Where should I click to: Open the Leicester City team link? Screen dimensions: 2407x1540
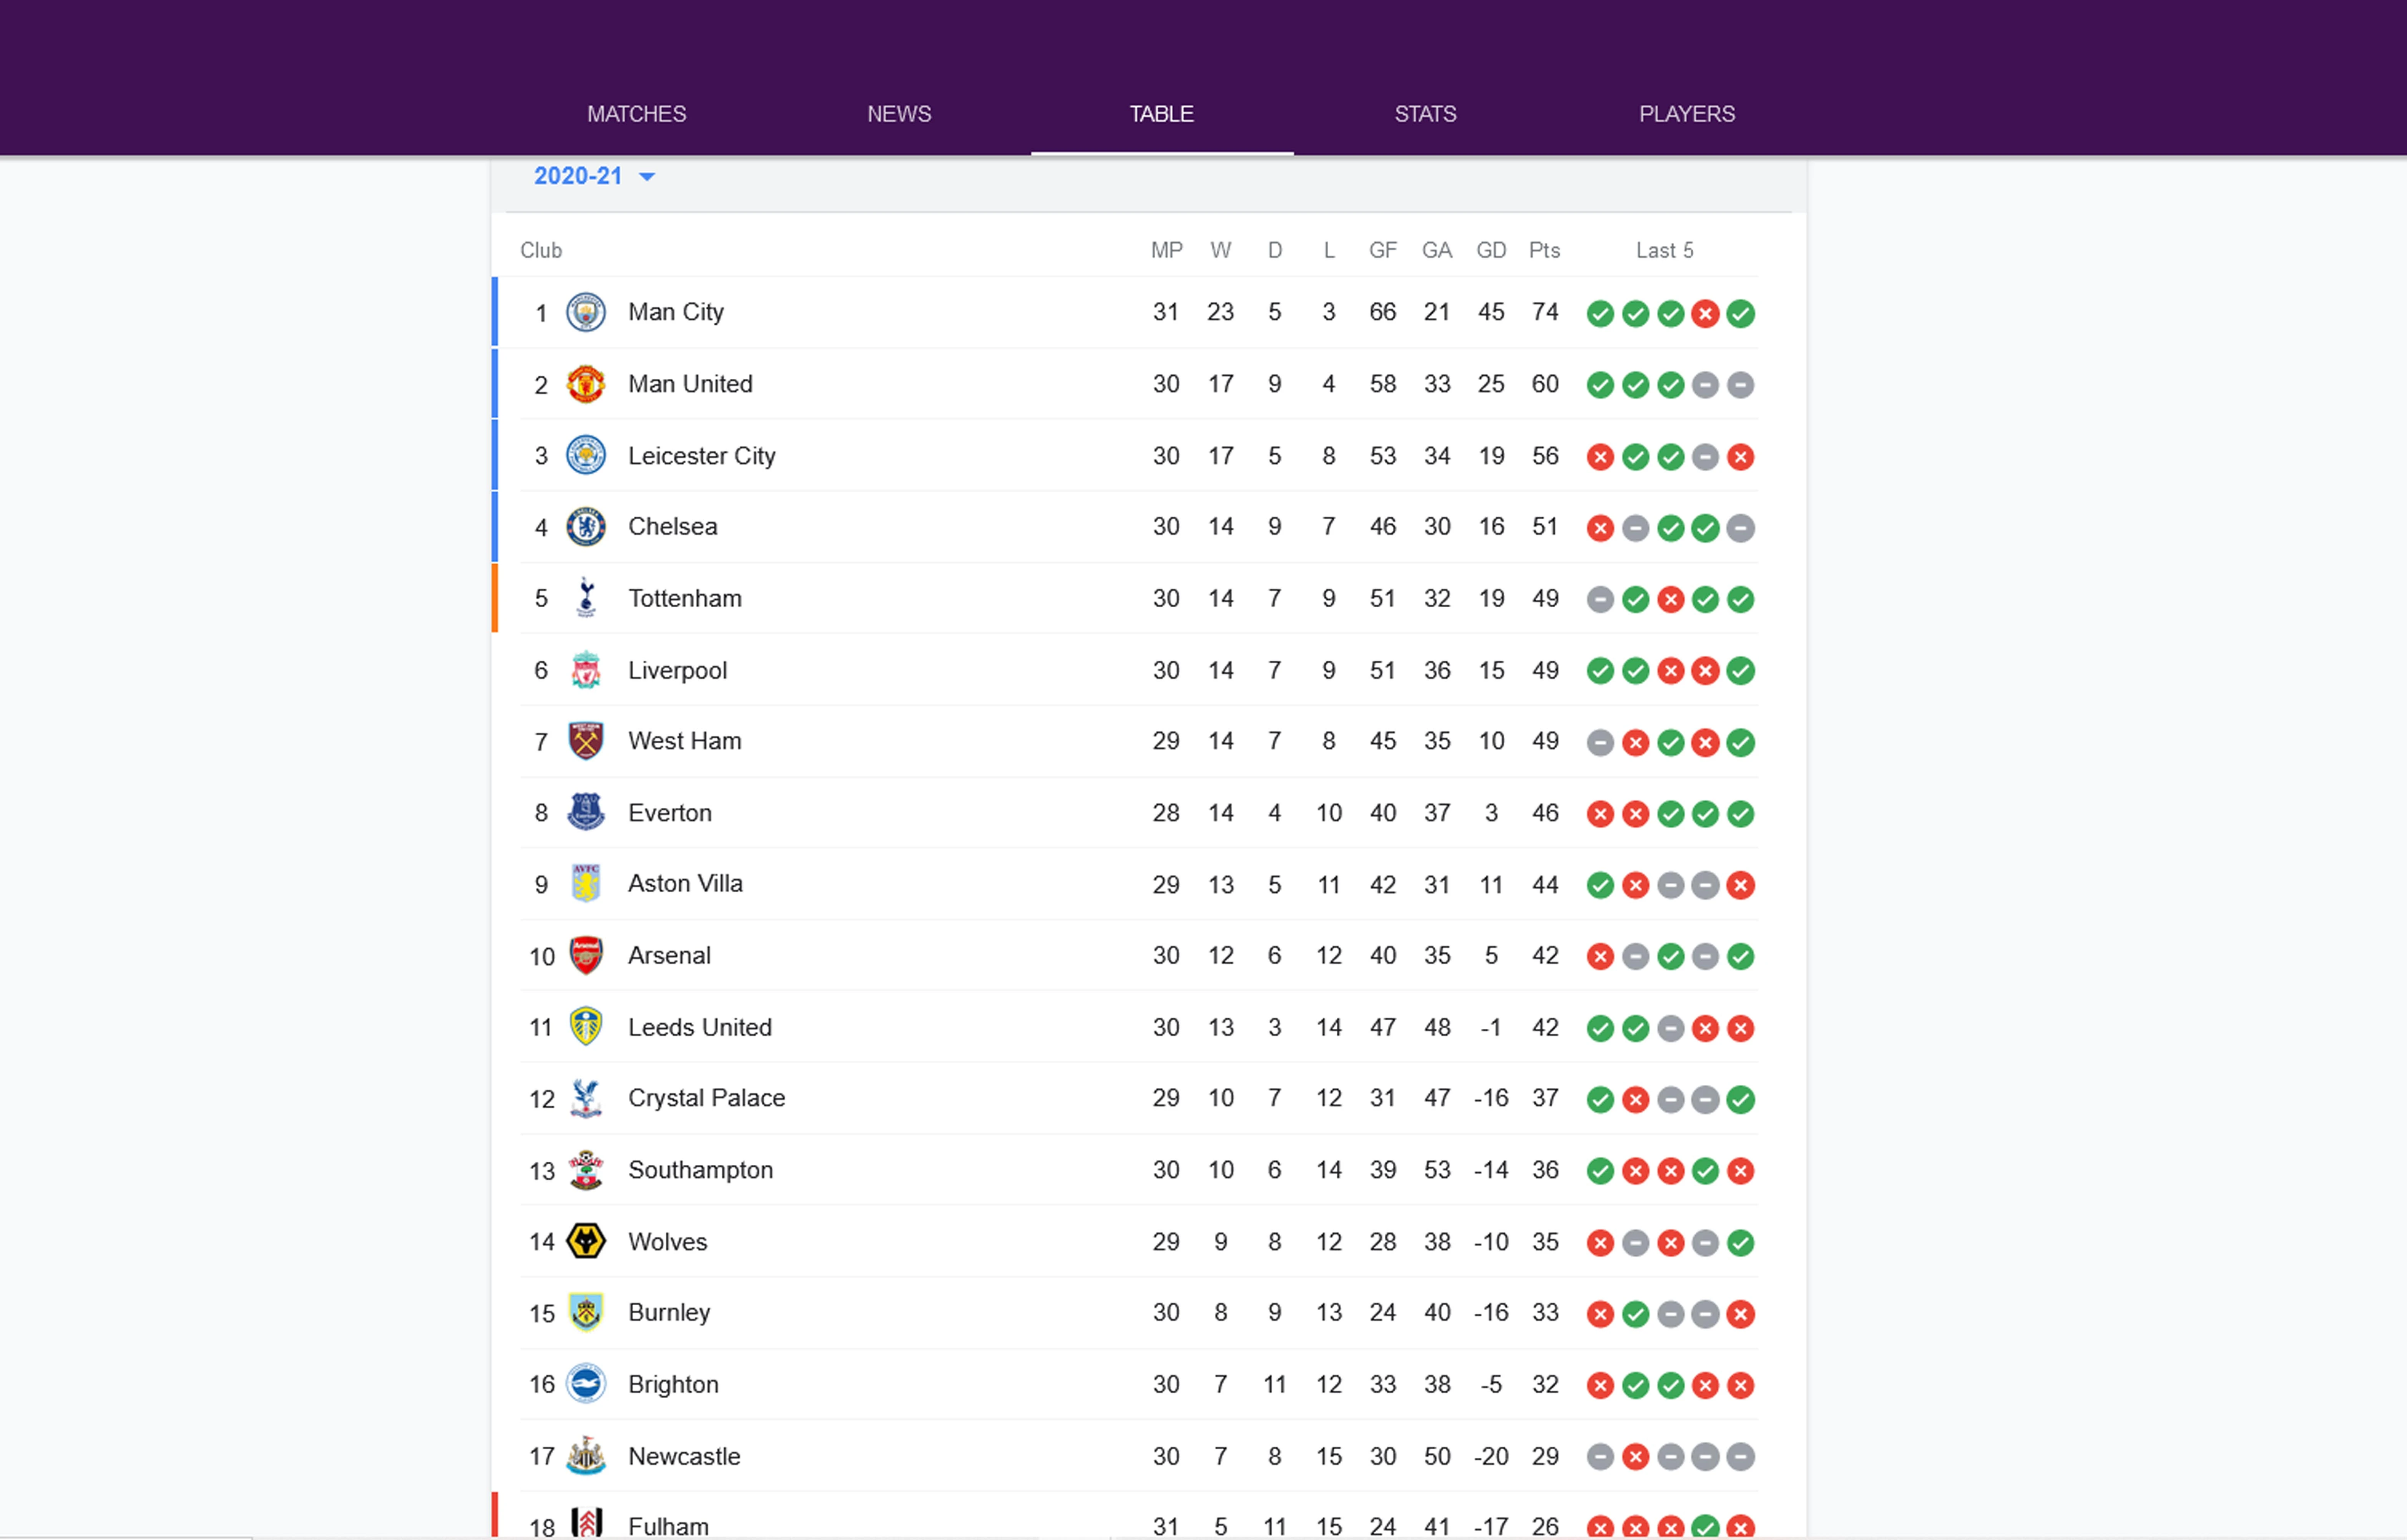(701, 456)
